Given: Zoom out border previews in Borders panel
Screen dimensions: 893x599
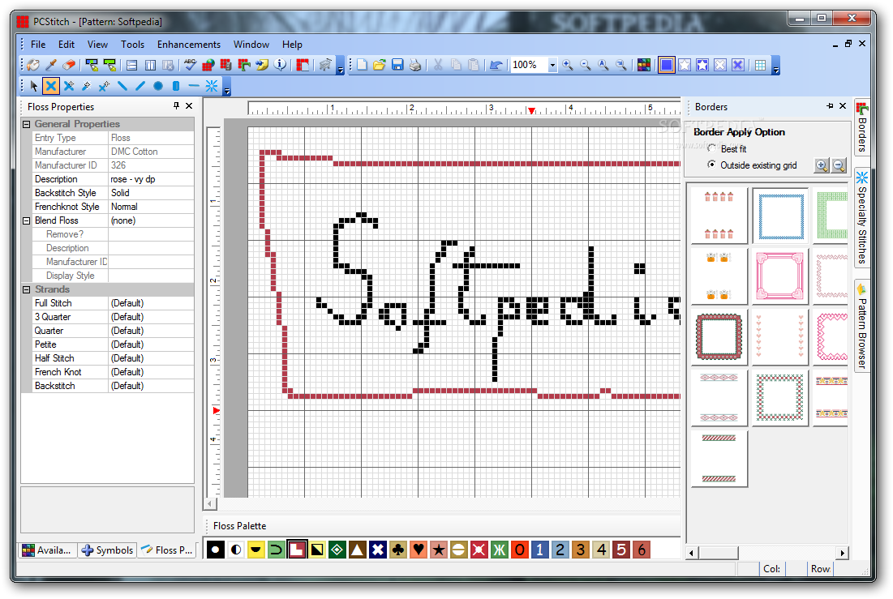Looking at the screenshot, I should coord(839,165).
